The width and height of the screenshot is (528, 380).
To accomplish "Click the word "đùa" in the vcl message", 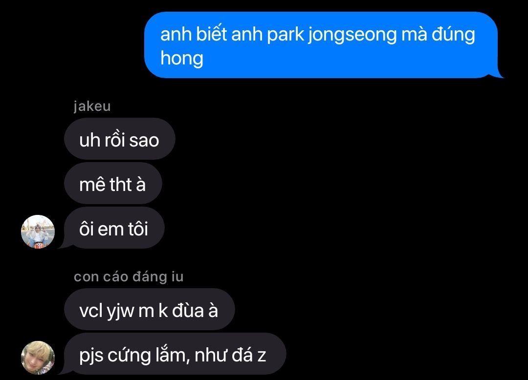I will pos(188,310).
